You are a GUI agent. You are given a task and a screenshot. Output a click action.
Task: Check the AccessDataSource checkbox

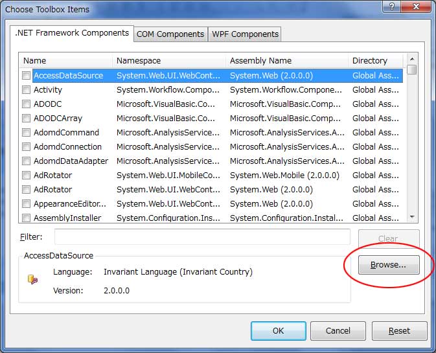tap(26, 75)
